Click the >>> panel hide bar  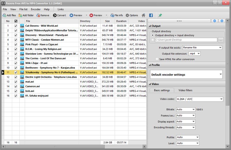click(x=179, y=21)
